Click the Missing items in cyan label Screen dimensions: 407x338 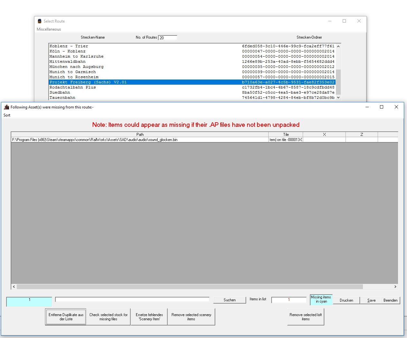pos(321,300)
